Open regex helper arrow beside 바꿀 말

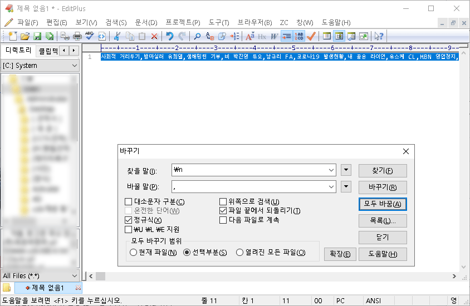coord(346,187)
